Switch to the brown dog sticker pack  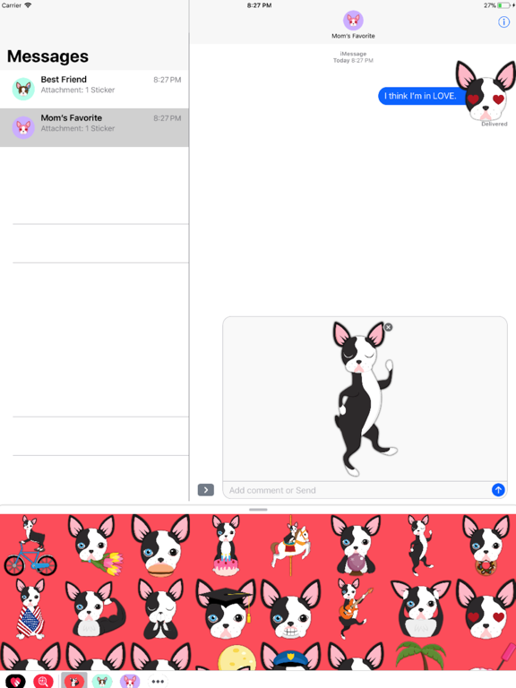click(x=102, y=681)
